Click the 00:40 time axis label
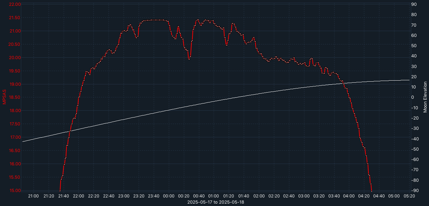 click(x=199, y=196)
